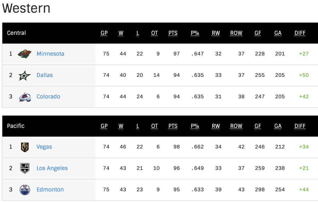The image size is (318, 202).
Task: Open the Colorado team link
Action: point(48,96)
